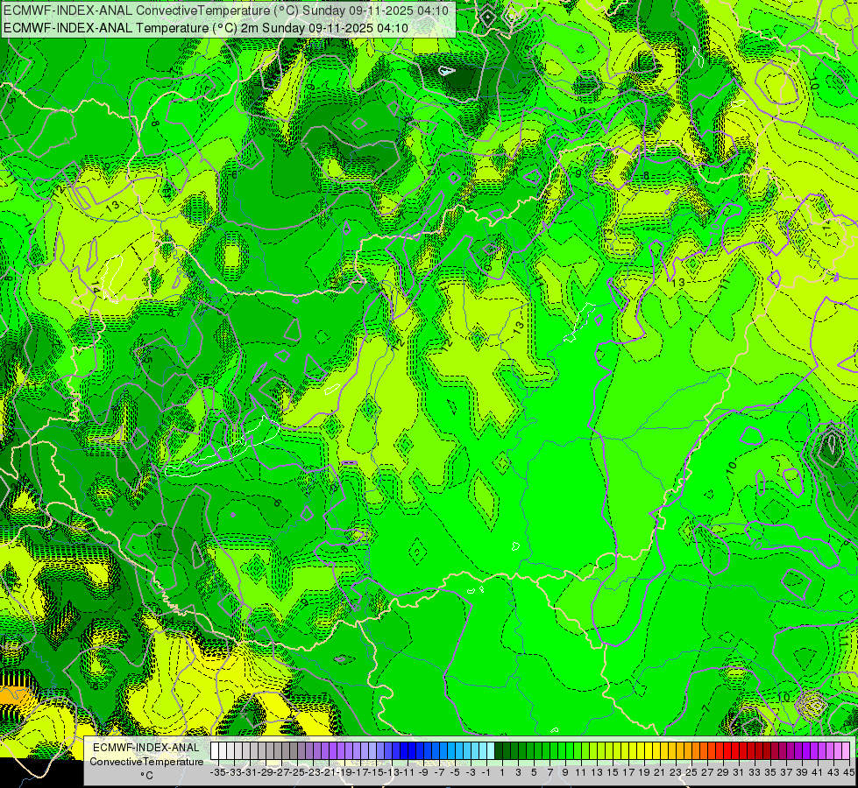The width and height of the screenshot is (858, 788).
Task: Click the color scale tick label -1
Action: [487, 773]
